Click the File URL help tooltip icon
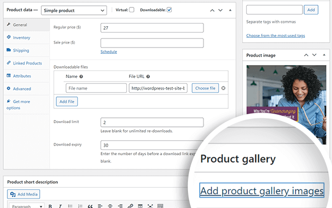 [148, 77]
